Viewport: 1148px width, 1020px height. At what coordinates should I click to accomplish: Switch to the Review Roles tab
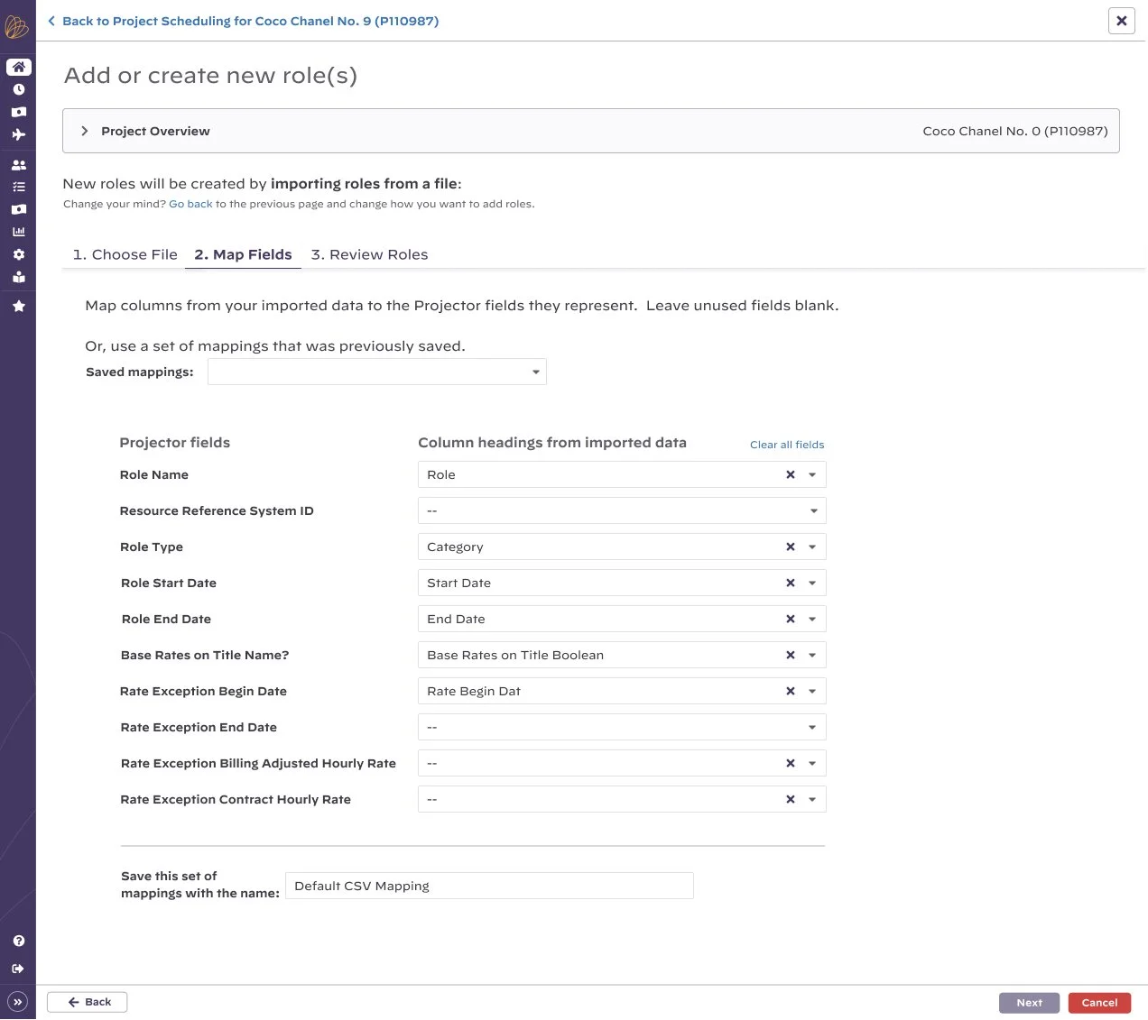[x=369, y=254]
